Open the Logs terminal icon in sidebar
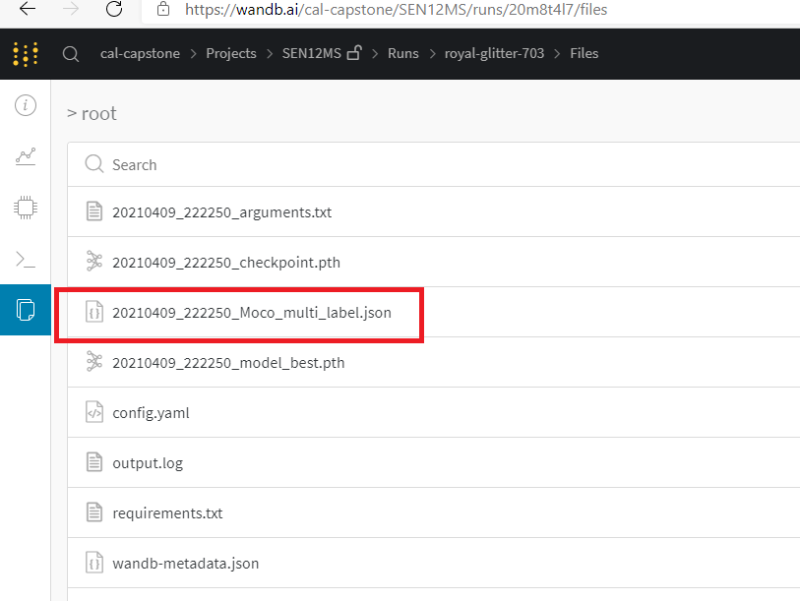Image resolution: width=800 pixels, height=601 pixels. tap(25, 259)
